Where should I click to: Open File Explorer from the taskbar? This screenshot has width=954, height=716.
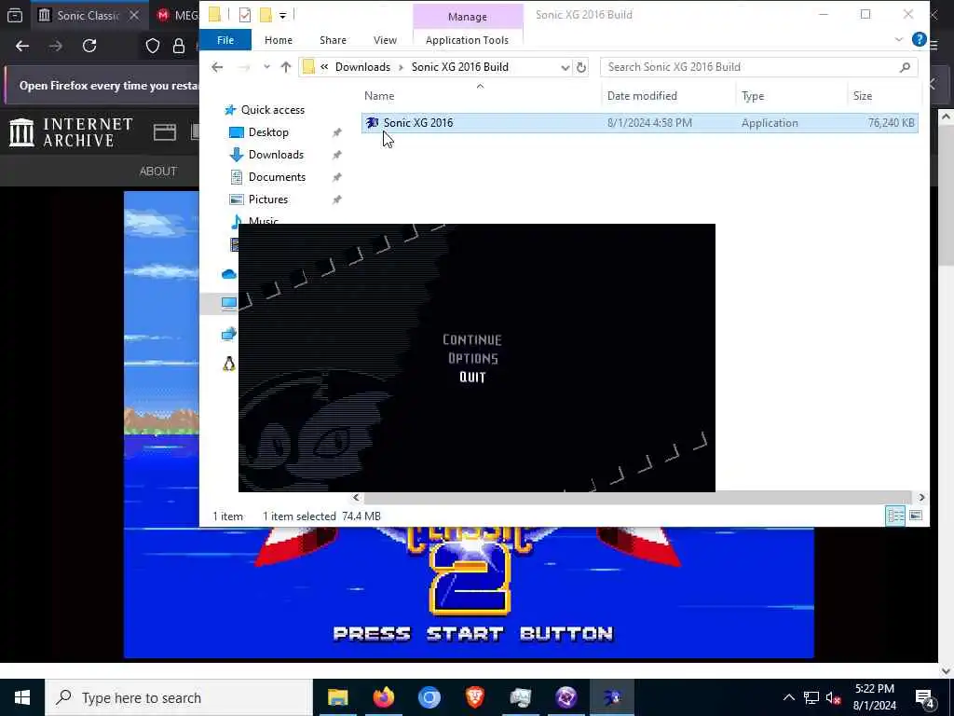337,697
